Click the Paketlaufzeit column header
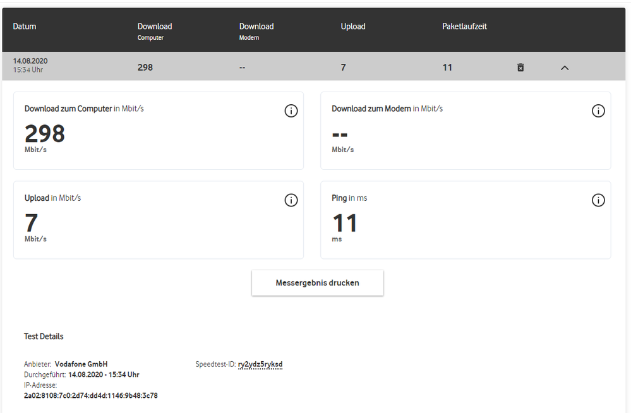Image resolution: width=631 pixels, height=413 pixels. (x=464, y=27)
